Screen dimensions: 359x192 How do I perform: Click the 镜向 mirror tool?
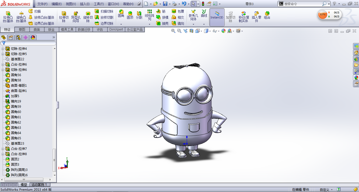(178, 23)
